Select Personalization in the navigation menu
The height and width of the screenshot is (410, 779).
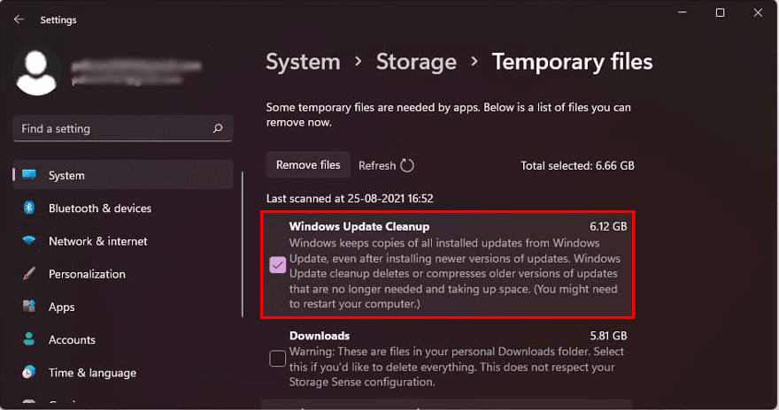click(x=87, y=274)
